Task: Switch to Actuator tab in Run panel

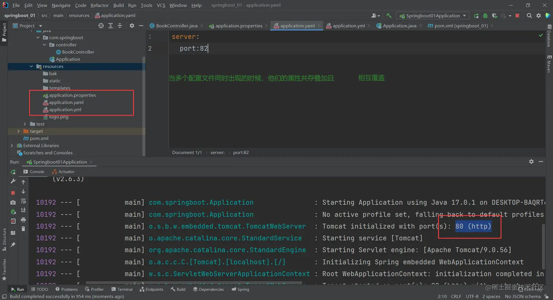Action: [63, 171]
